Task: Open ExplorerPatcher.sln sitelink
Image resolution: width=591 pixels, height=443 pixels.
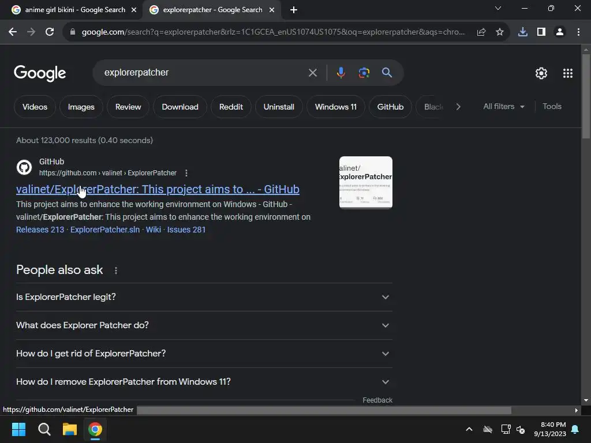Action: click(105, 230)
